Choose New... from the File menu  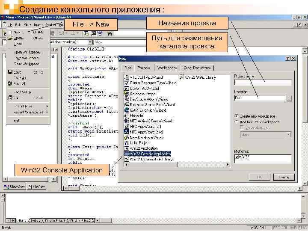[28, 32]
